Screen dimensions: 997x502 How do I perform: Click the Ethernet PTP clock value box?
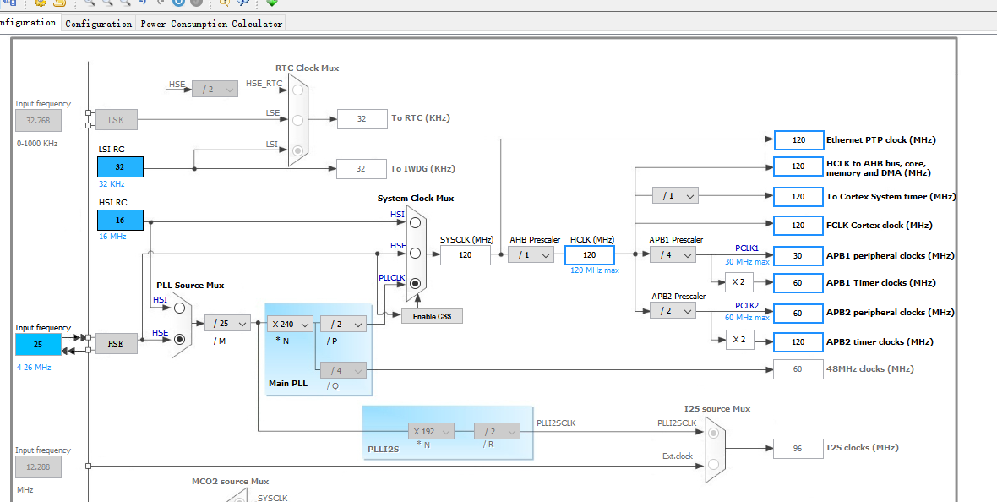click(x=798, y=140)
